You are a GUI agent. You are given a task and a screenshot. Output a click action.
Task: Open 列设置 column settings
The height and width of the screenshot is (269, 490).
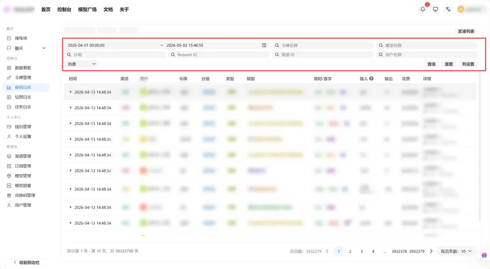468,64
